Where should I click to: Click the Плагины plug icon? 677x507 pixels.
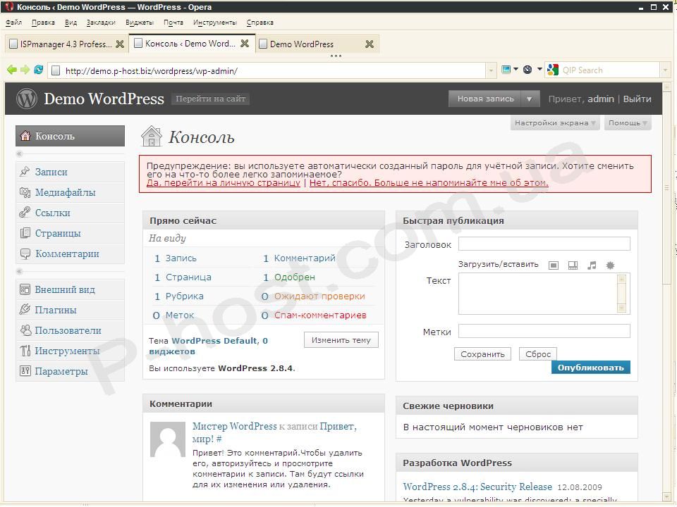(25, 310)
